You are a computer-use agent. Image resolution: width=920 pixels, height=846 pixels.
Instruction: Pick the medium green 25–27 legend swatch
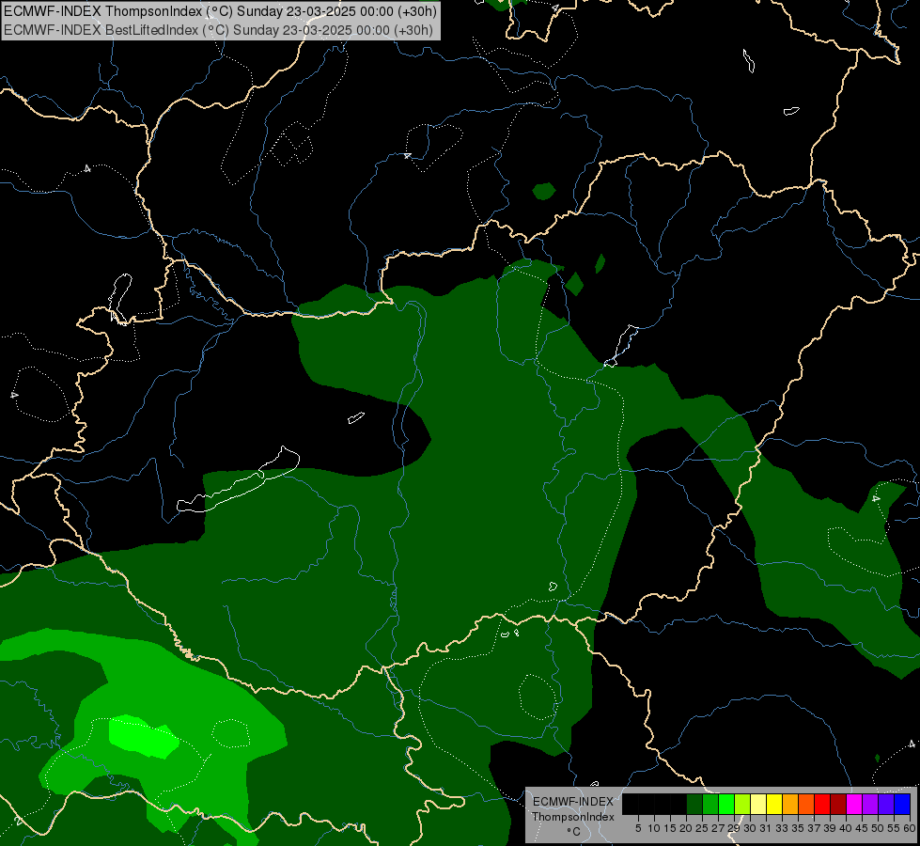pos(710,804)
